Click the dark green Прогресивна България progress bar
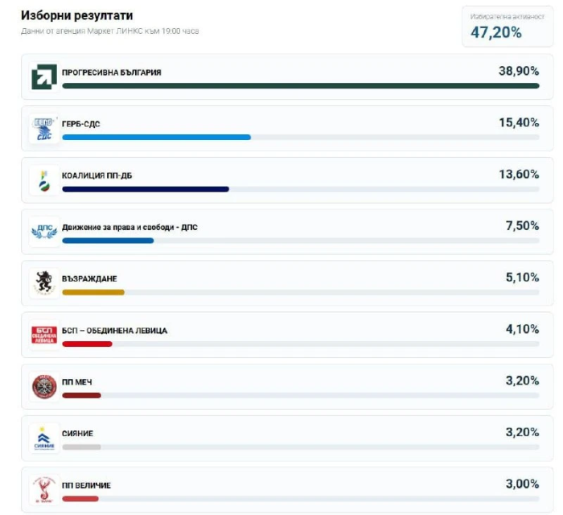The height and width of the screenshot is (515, 563). pyautogui.click(x=300, y=85)
